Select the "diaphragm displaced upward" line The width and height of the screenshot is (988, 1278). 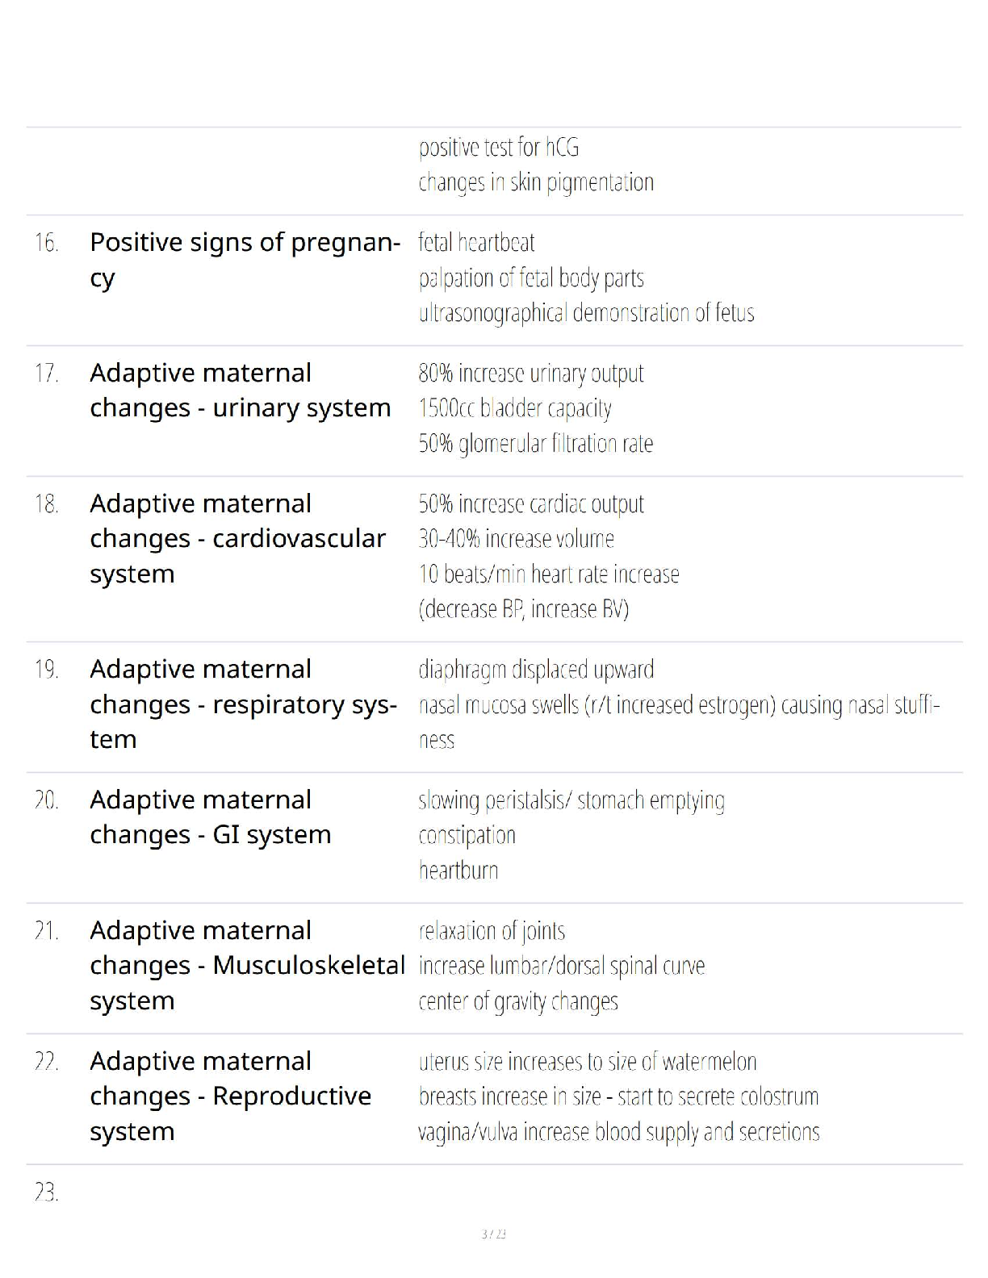536,669
